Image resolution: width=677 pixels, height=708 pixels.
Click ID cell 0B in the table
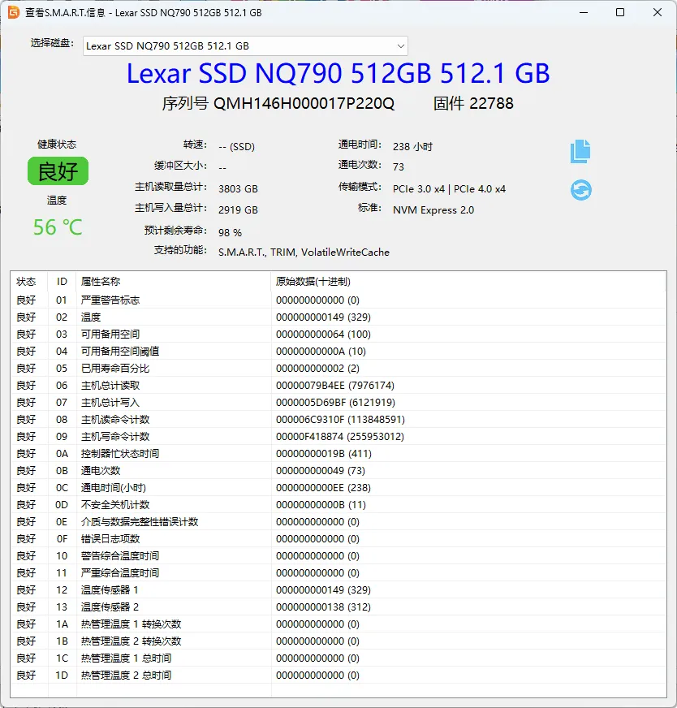click(62, 470)
